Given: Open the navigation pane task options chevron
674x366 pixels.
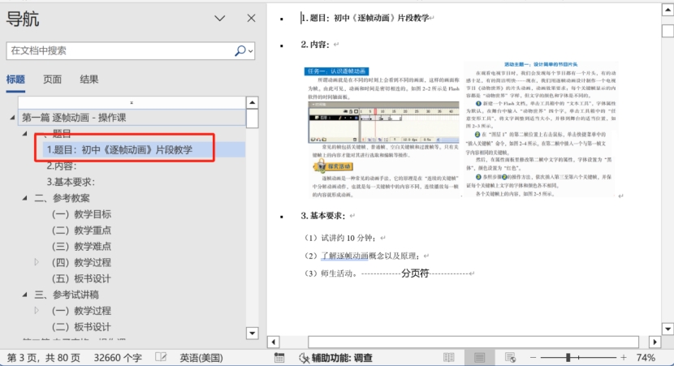Looking at the screenshot, I should [x=219, y=19].
